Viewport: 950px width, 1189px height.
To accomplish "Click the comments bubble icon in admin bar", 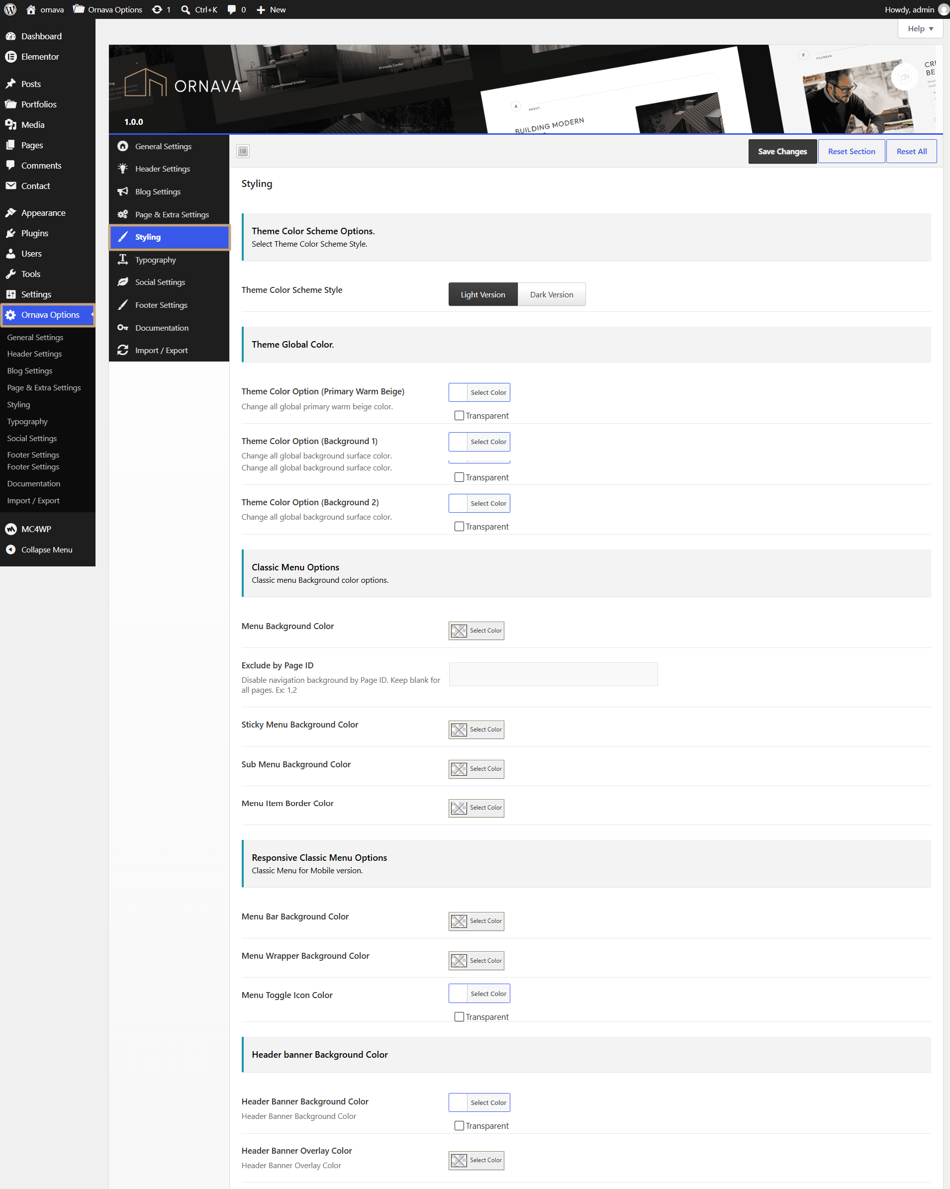I will 232,9.
